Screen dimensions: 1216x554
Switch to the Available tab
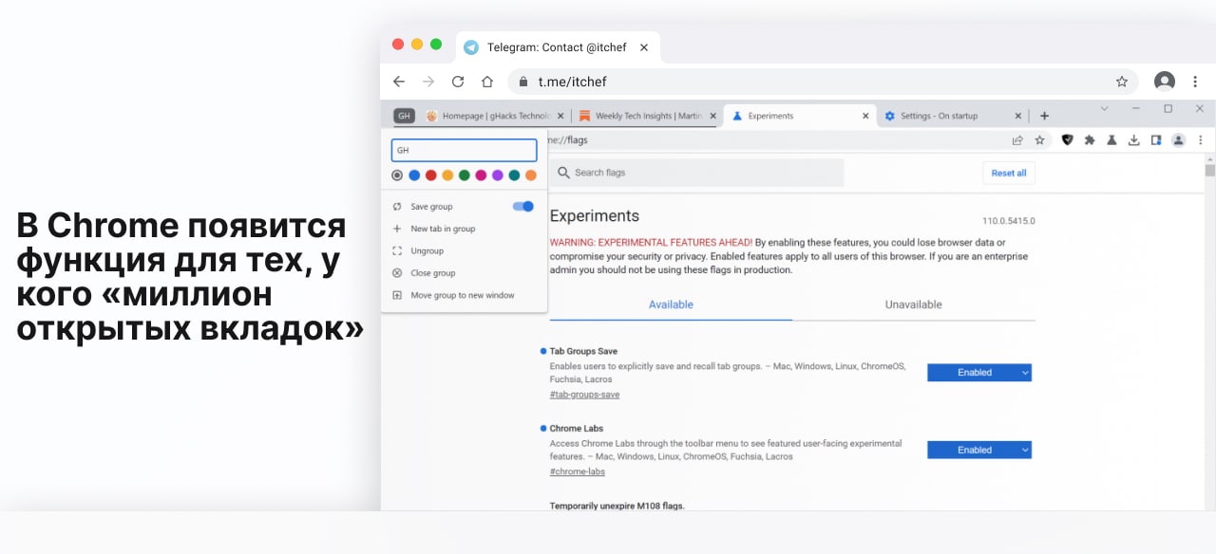[671, 305]
